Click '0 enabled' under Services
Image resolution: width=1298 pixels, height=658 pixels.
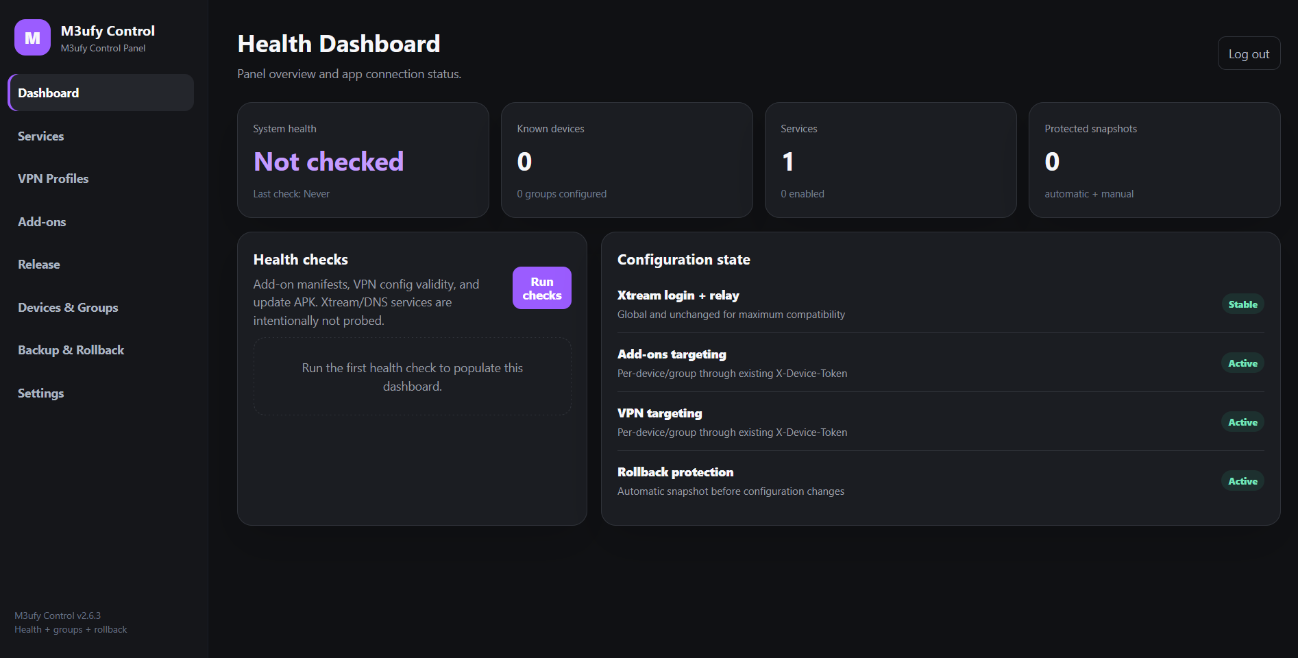click(802, 194)
